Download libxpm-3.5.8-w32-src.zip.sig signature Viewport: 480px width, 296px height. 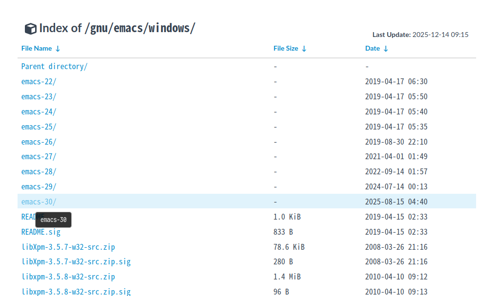(76, 292)
